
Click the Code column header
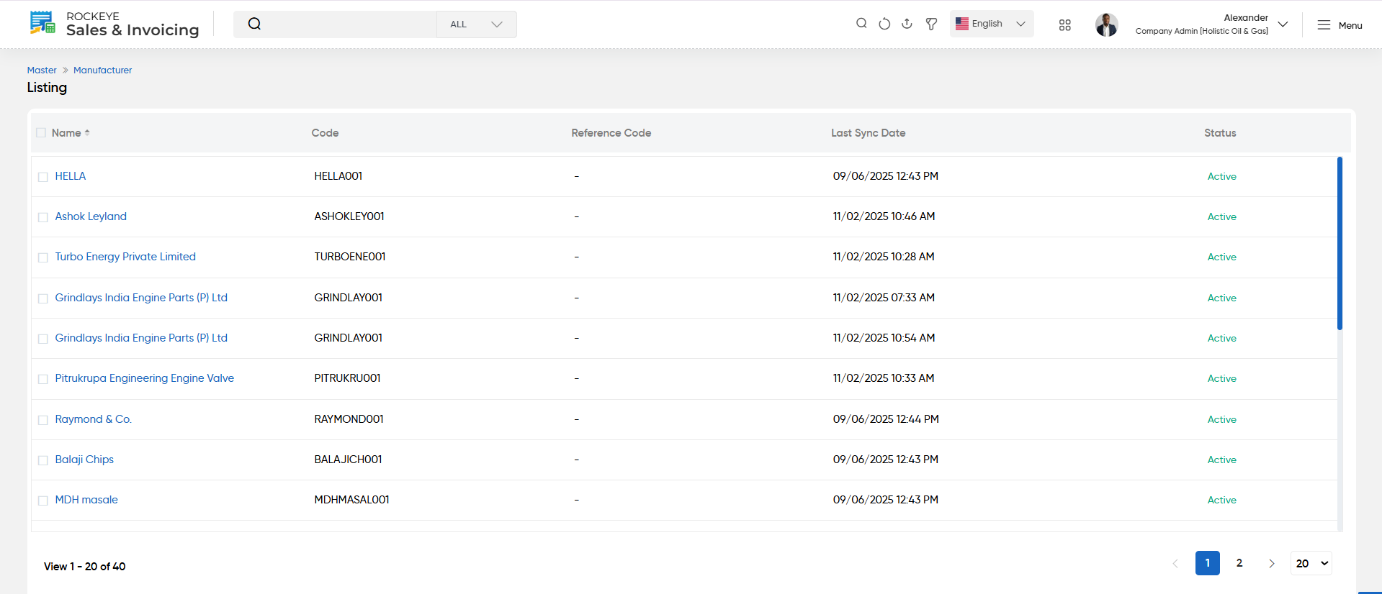[x=325, y=133]
